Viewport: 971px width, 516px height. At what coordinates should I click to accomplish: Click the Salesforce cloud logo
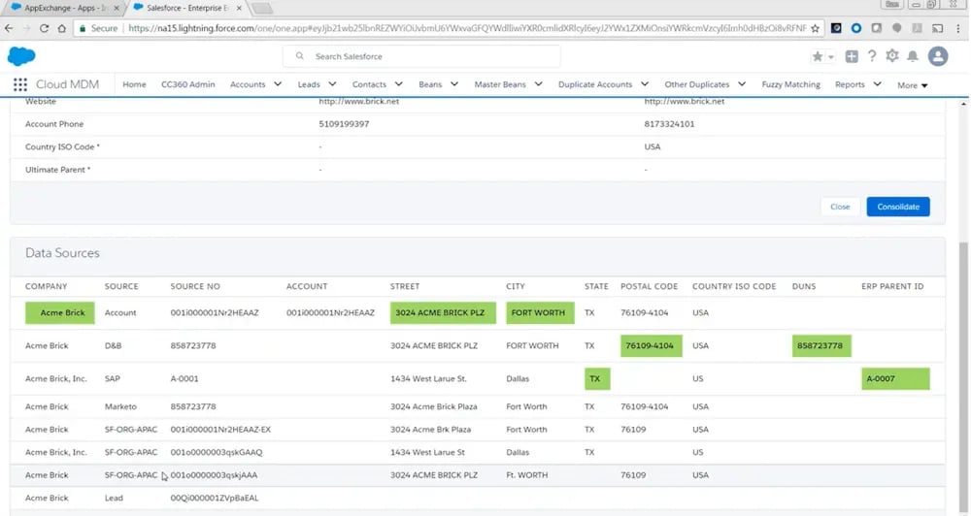[x=21, y=56]
